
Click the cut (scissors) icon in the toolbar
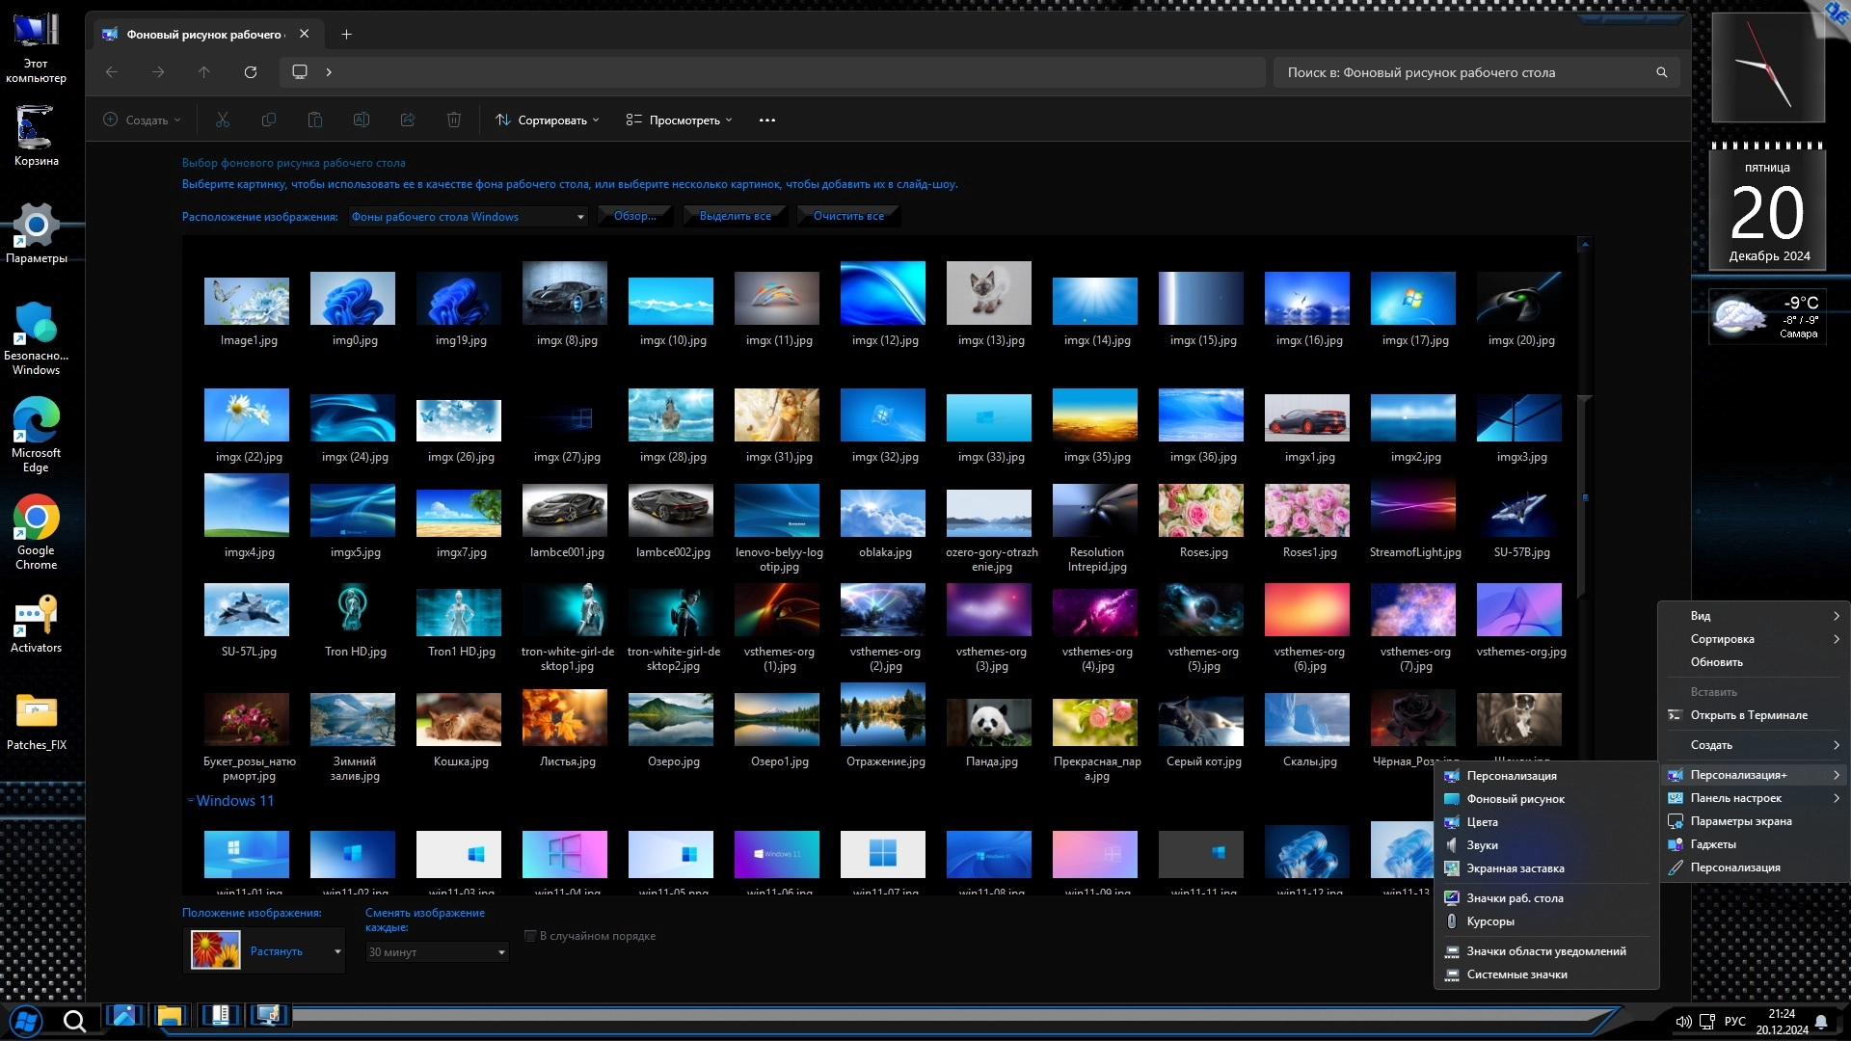point(223,120)
